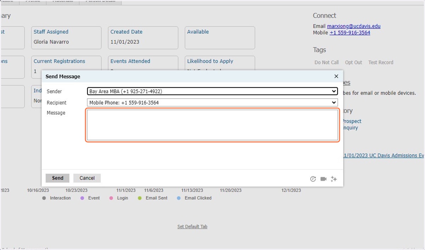Click the 11/01/2023 created date value

[125, 42]
